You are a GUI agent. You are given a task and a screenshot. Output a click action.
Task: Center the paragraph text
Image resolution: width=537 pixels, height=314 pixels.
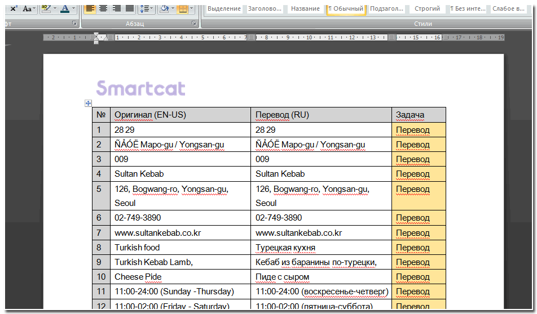pyautogui.click(x=103, y=8)
